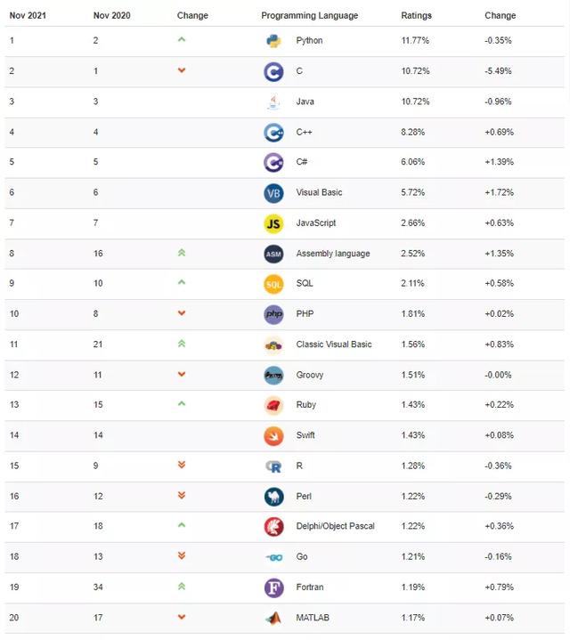The height and width of the screenshot is (640, 570).
Task: Click the MATLAB logo icon
Action: tap(273, 618)
